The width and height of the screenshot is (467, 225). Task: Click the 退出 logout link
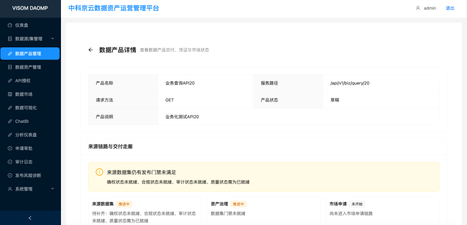pos(450,8)
